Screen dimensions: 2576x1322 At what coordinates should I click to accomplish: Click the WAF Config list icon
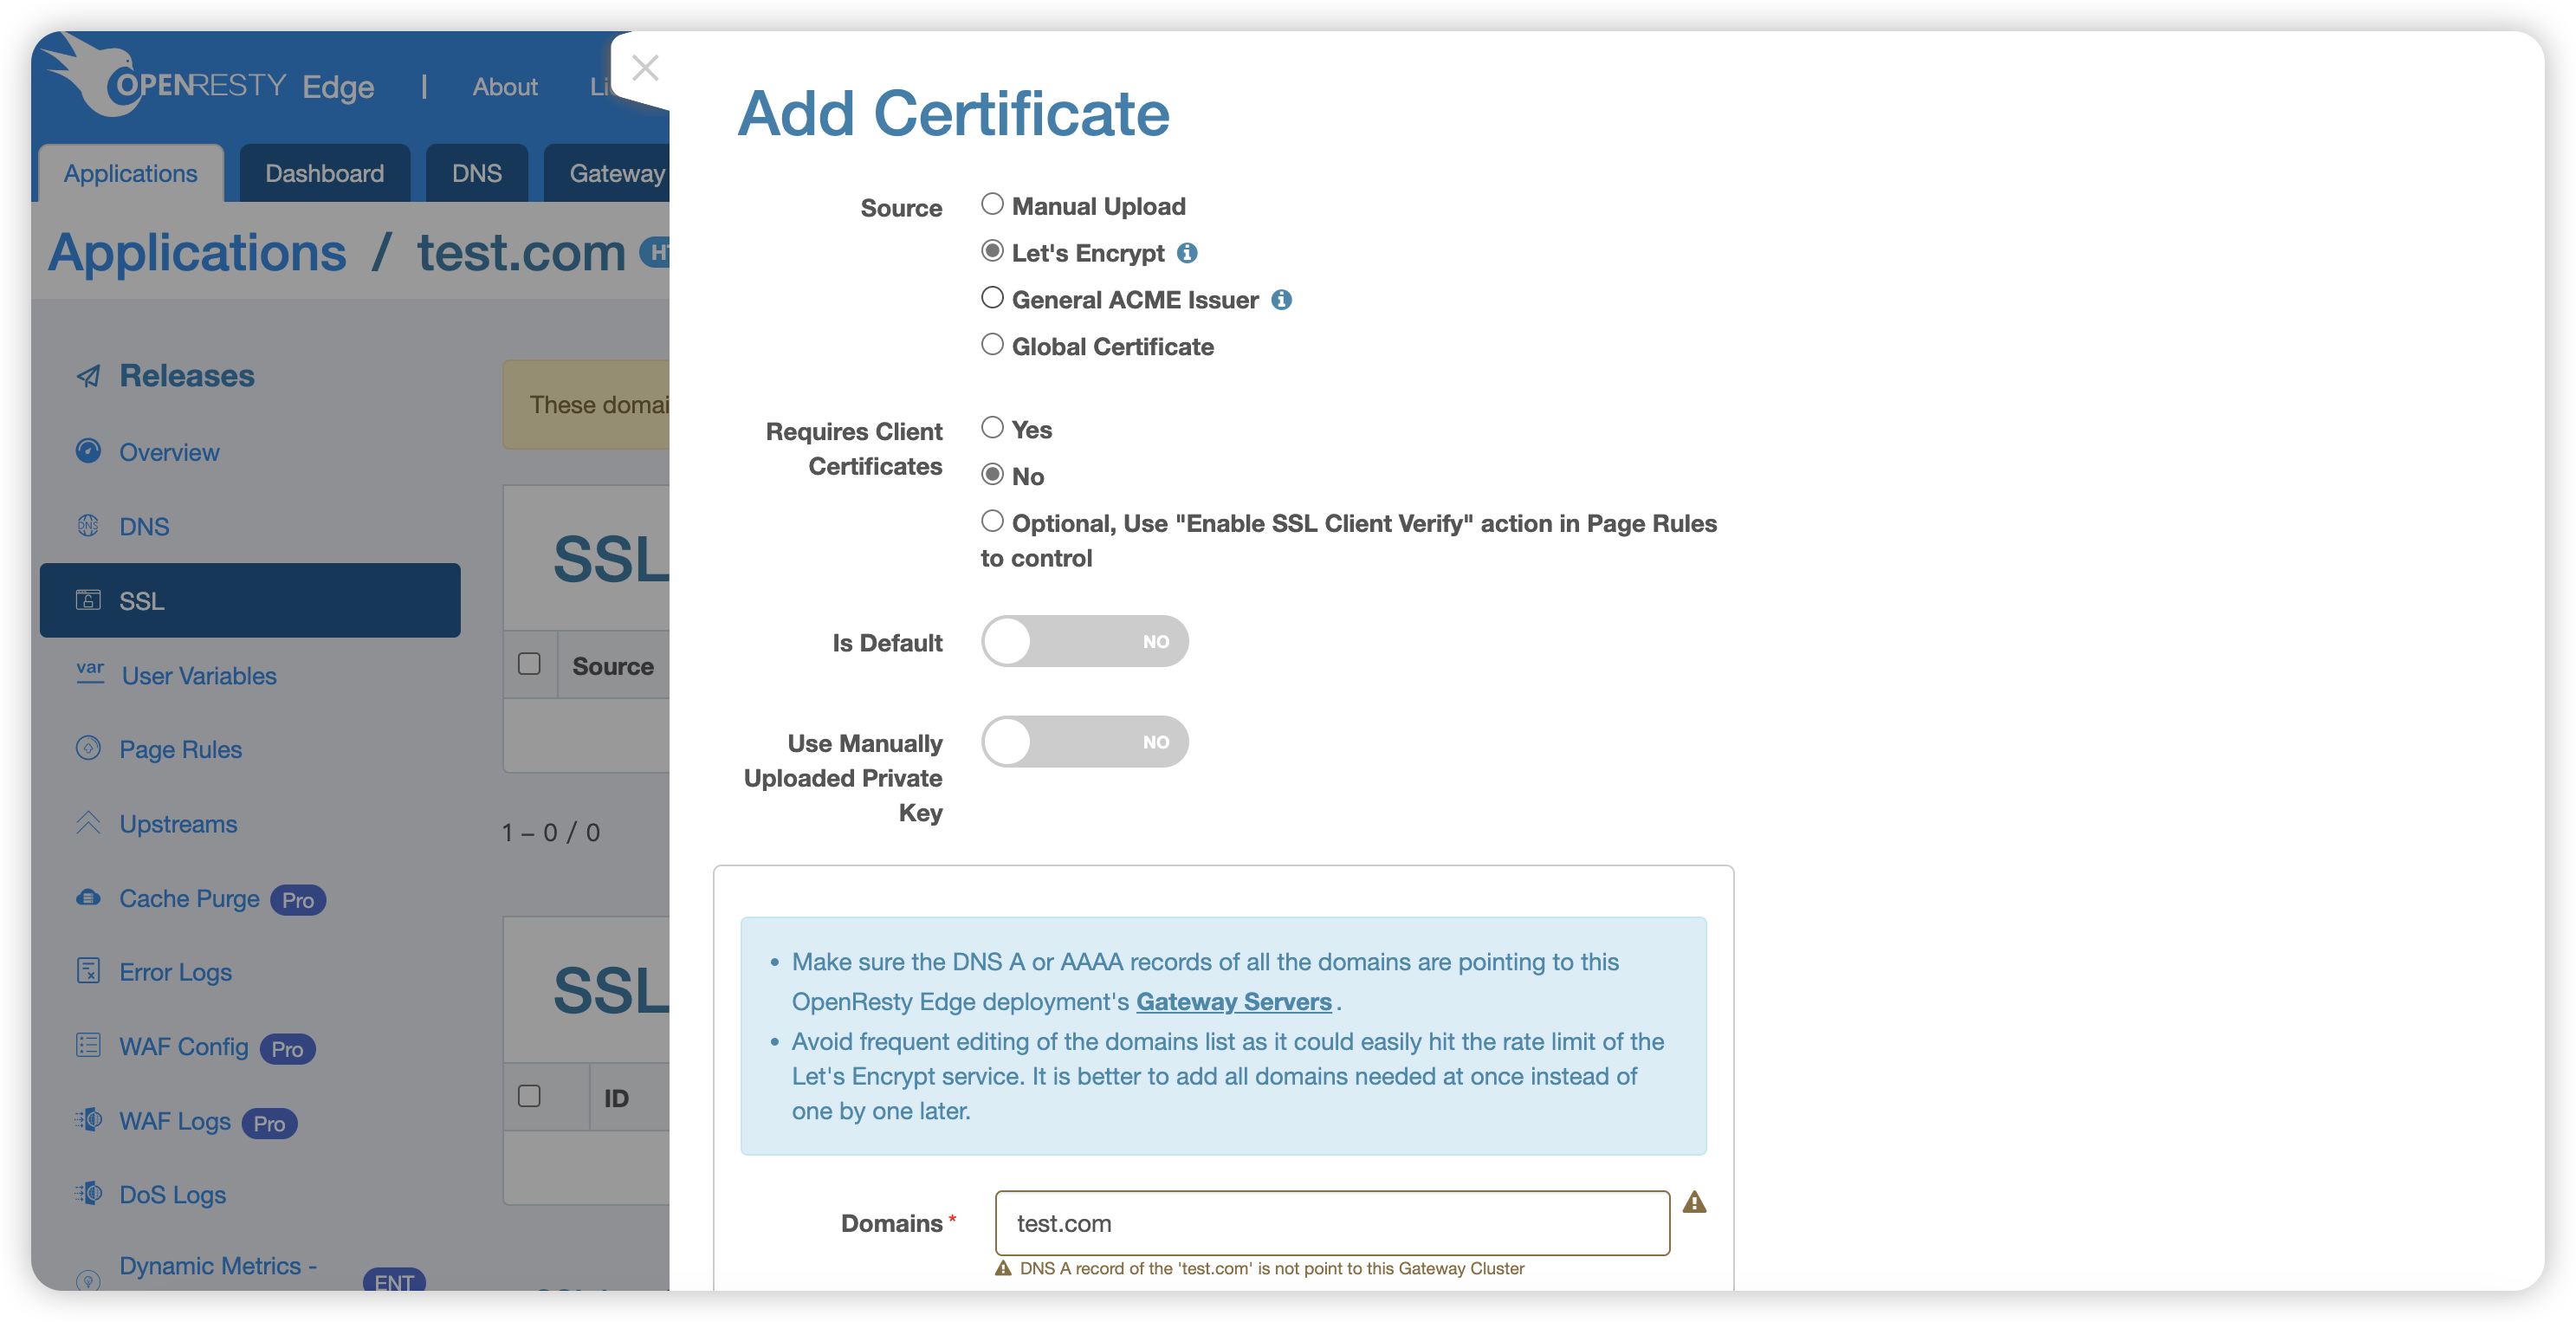point(89,1045)
